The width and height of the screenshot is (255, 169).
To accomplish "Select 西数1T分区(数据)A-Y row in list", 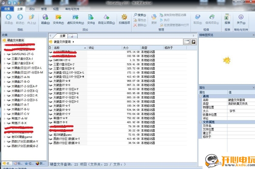I will pyautogui.click(x=118, y=139).
